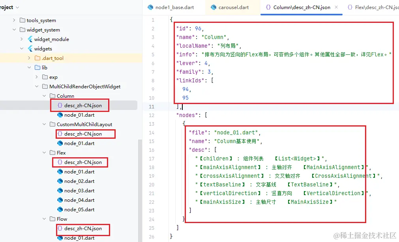This screenshot has width=399, height=242.
Task: Click the "info" key on line 5
Action: tap(185, 54)
